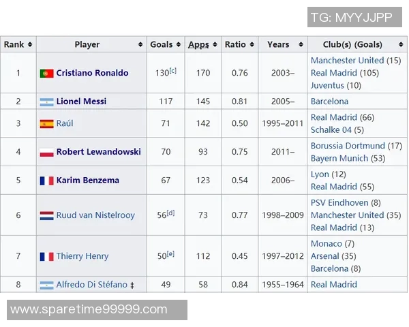Screen dimensions: 409x327
Task: Click Poland flag next to Robert Lewandowski
Action: pos(46,152)
